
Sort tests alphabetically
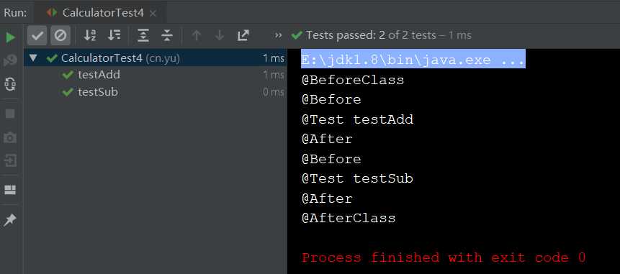click(90, 35)
